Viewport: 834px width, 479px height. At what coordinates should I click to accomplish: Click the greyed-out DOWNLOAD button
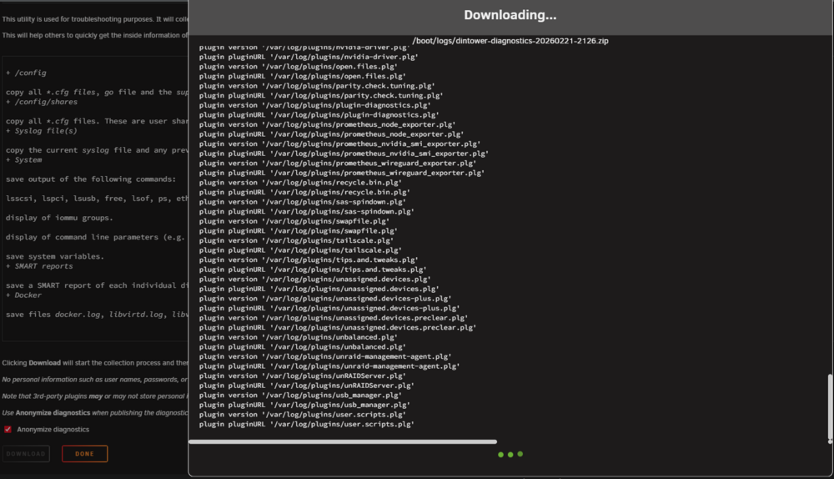pyautogui.click(x=26, y=454)
